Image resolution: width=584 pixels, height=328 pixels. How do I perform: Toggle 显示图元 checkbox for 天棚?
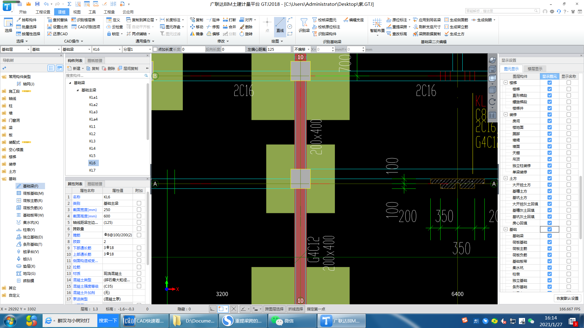point(550,153)
